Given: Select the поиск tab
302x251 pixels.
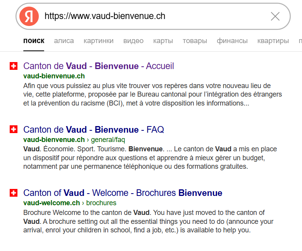Looking at the screenshot, I should click(x=34, y=41).
